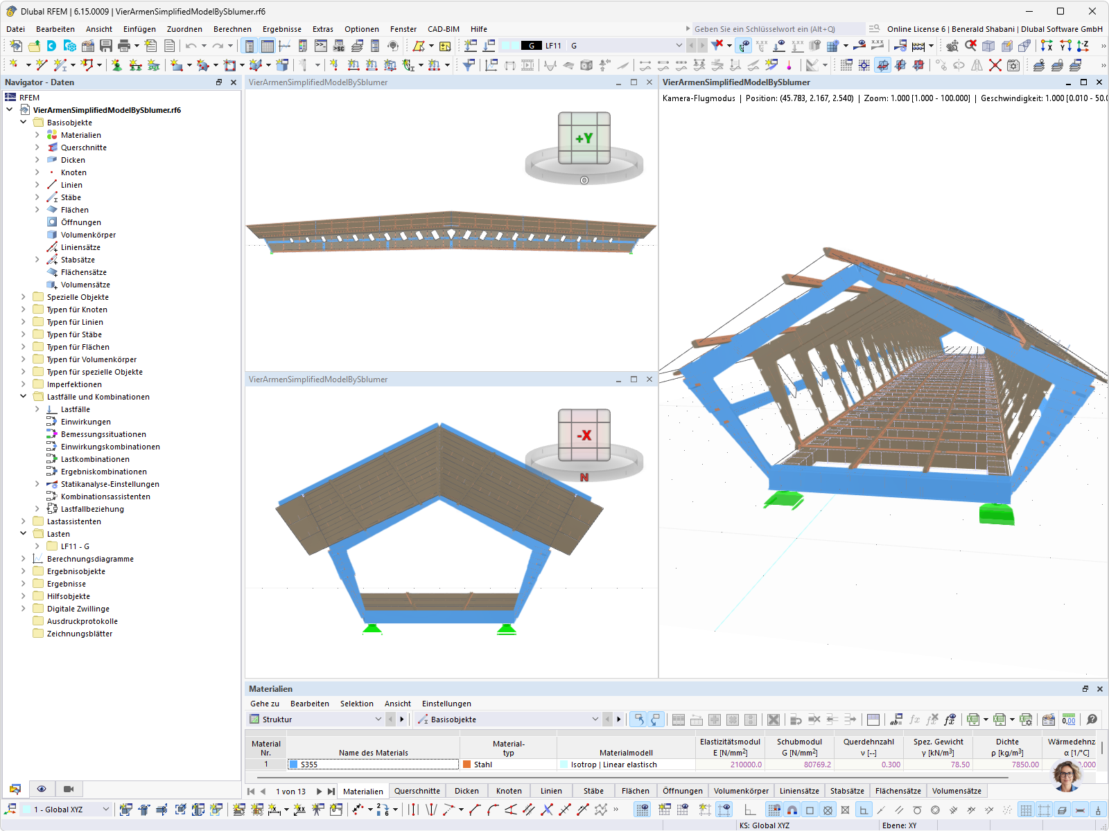Image resolution: width=1109 pixels, height=831 pixels.
Task: Click the new node icon
Action: [x=13, y=65]
